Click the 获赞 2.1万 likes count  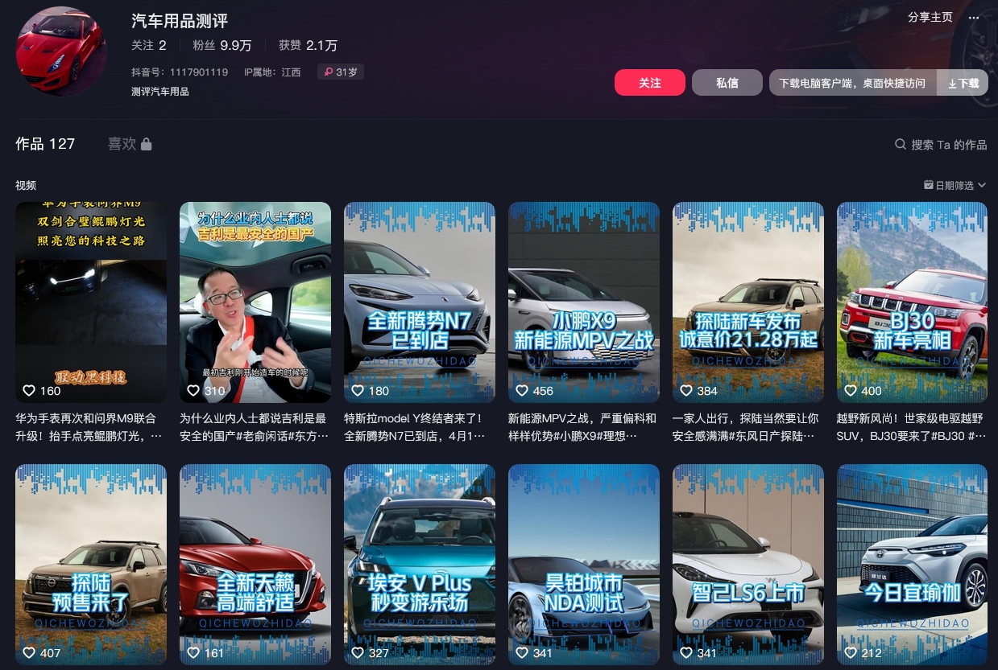coord(308,46)
